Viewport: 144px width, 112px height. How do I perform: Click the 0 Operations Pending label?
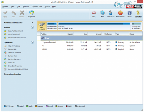(12, 74)
